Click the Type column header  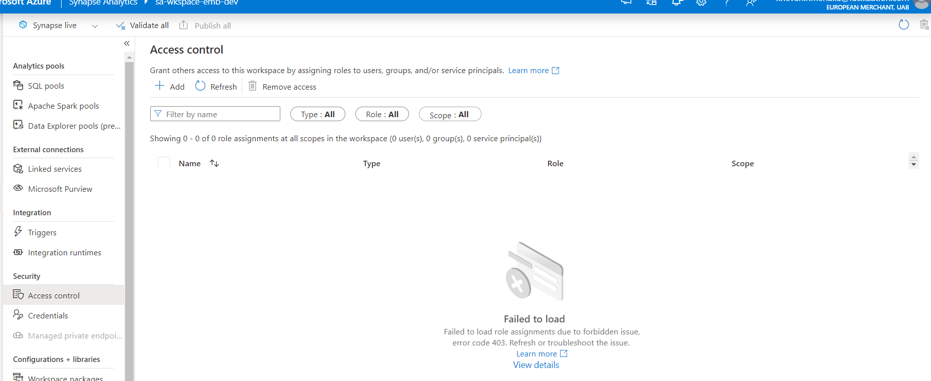click(372, 163)
